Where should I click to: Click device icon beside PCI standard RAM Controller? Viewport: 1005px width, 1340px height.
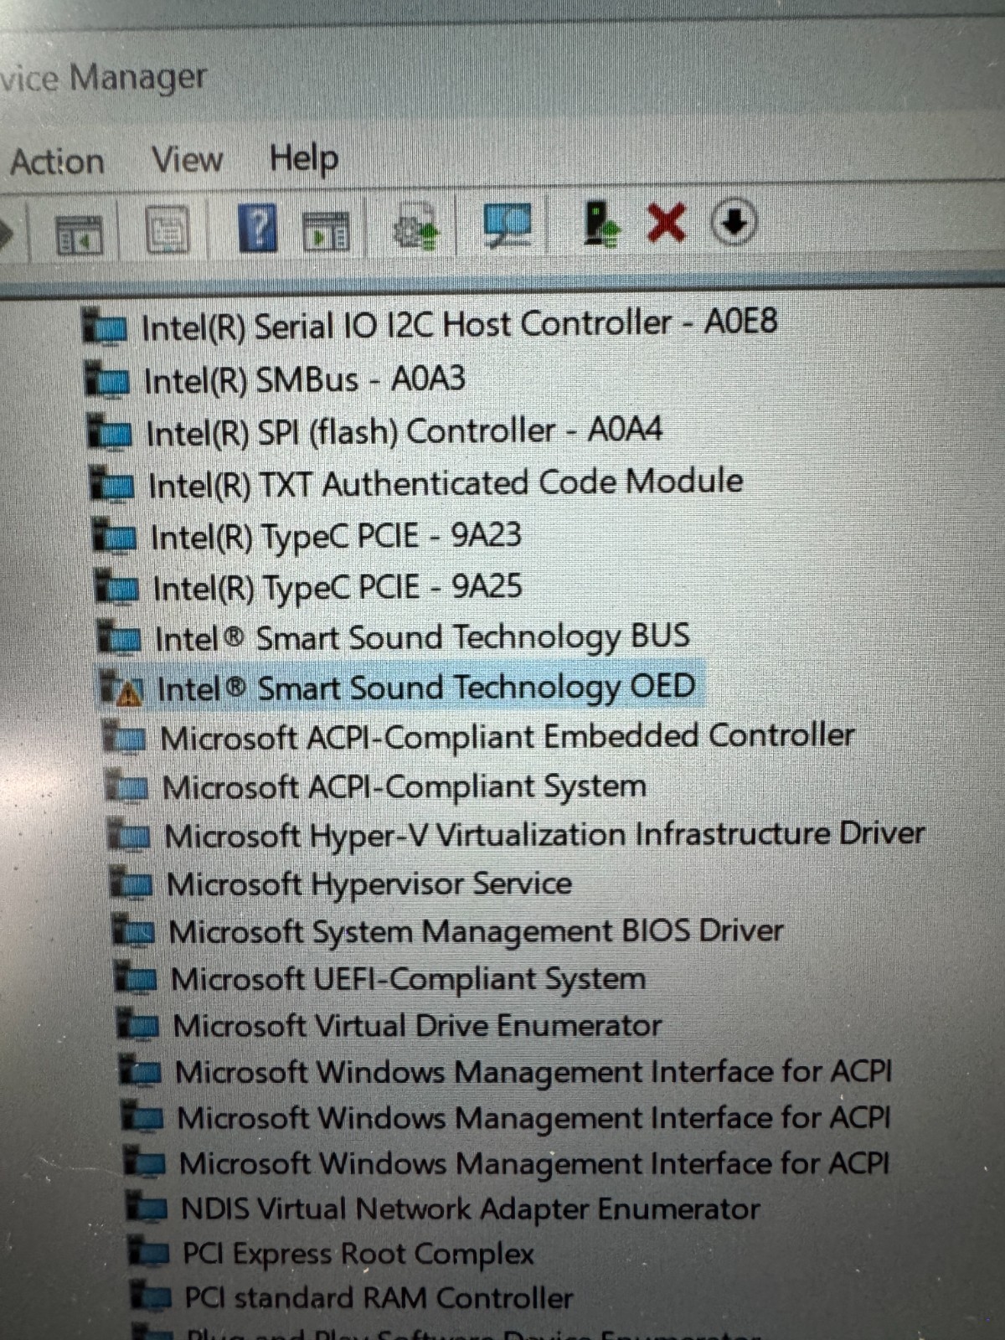pyautogui.click(x=151, y=1298)
